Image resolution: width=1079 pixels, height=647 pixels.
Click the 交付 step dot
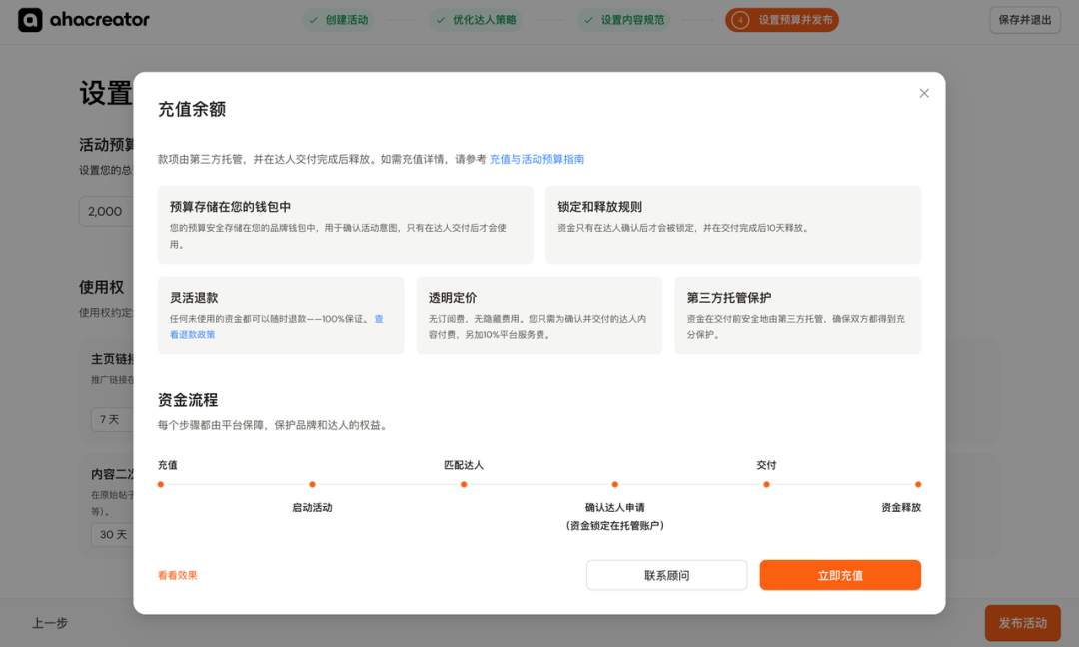pyautogui.click(x=766, y=484)
